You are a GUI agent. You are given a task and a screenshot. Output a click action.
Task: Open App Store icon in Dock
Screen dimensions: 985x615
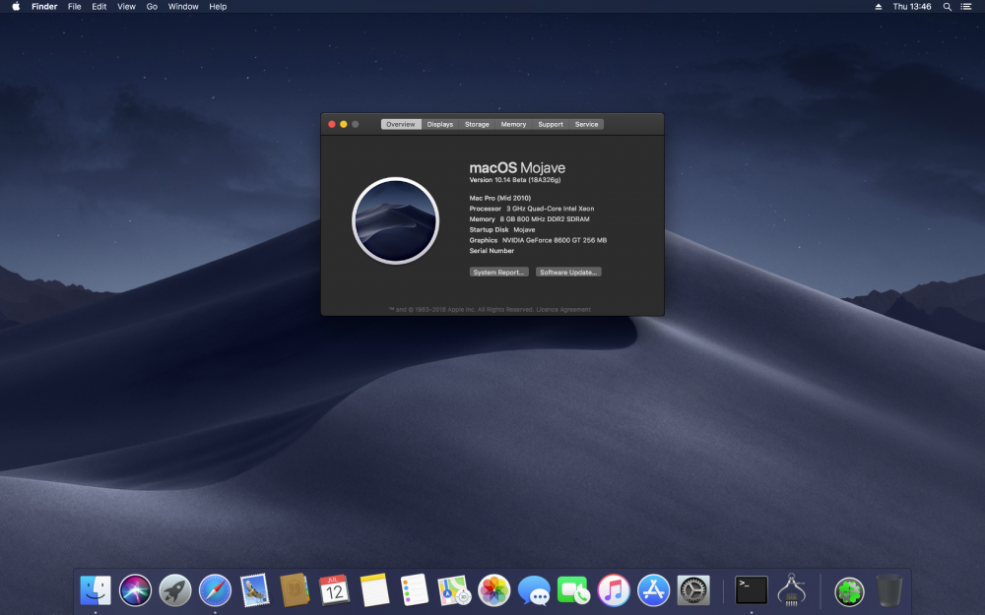point(653,590)
